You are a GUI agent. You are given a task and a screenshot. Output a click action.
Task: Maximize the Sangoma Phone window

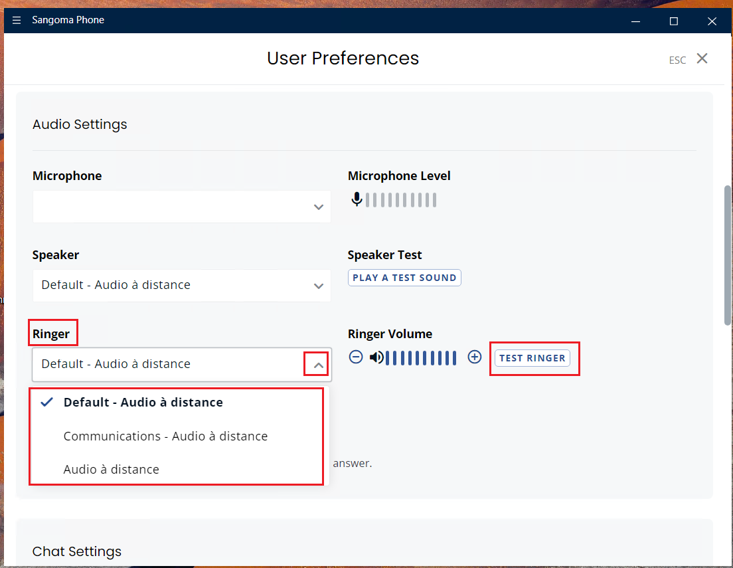click(x=674, y=21)
